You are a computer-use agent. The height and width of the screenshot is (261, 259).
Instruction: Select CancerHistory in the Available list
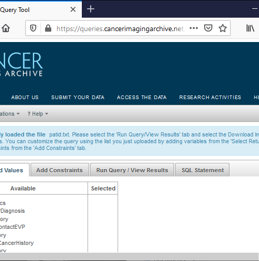coord(17,243)
